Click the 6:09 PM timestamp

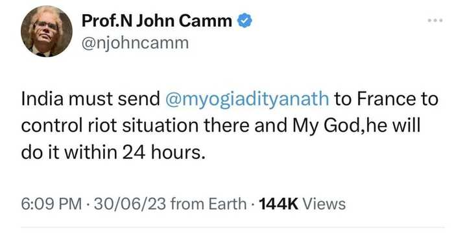[x=51, y=204]
